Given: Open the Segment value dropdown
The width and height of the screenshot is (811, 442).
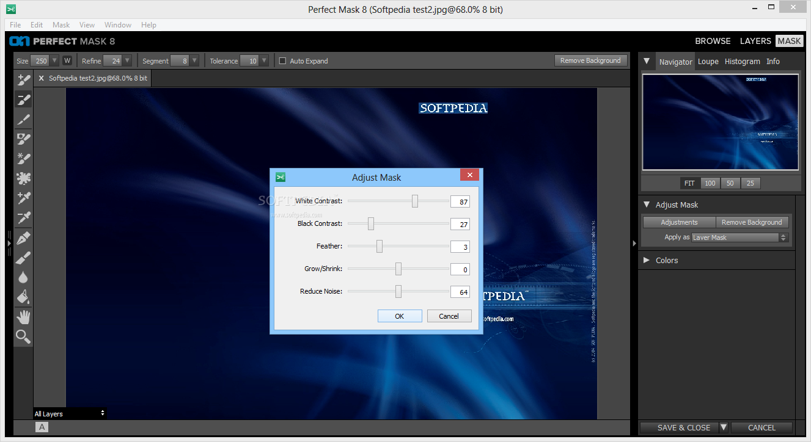Looking at the screenshot, I should point(194,60).
